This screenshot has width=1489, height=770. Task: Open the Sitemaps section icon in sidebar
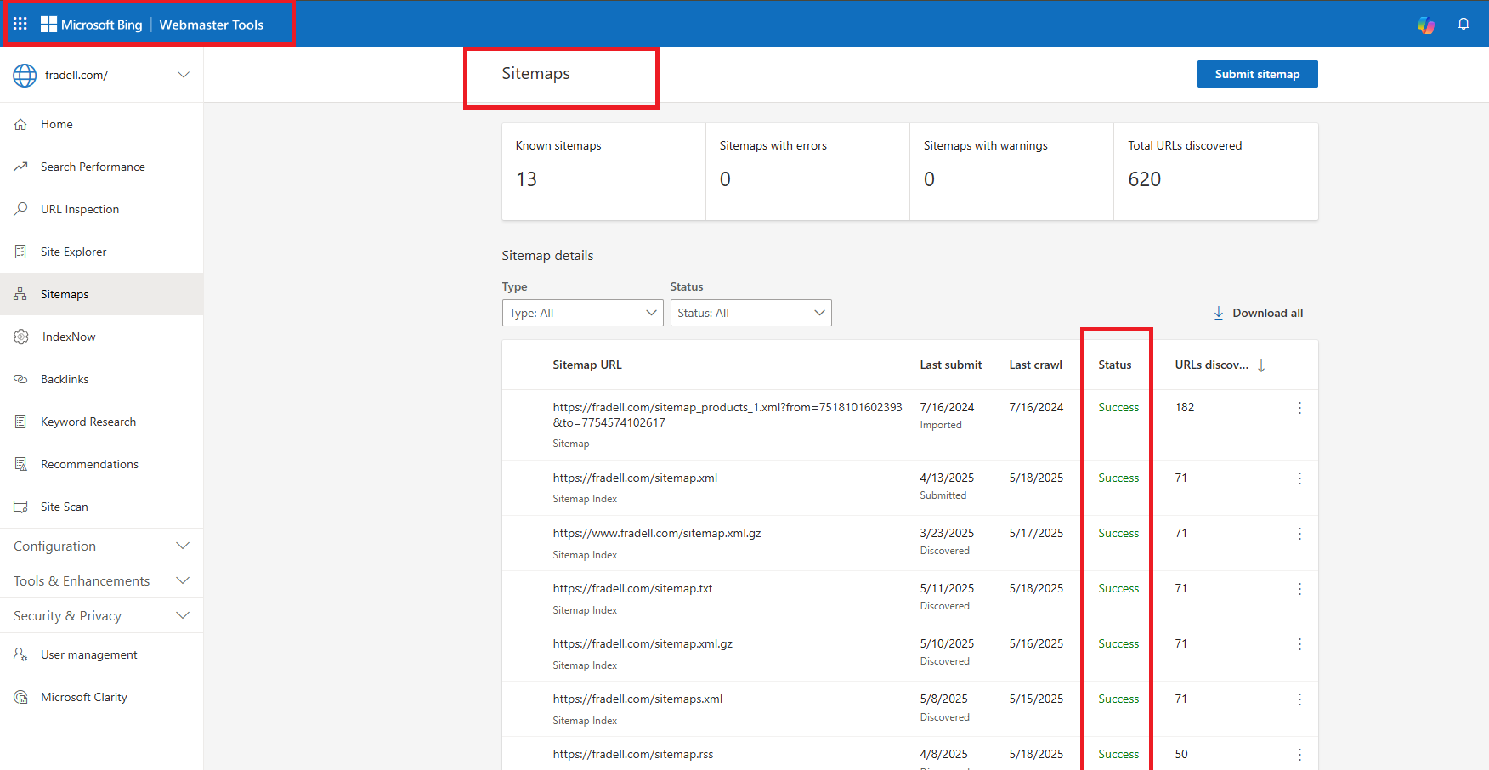20,294
